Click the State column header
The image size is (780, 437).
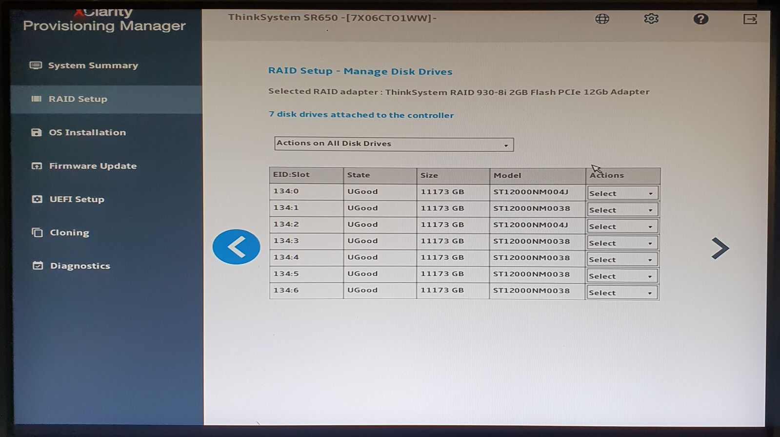point(380,175)
